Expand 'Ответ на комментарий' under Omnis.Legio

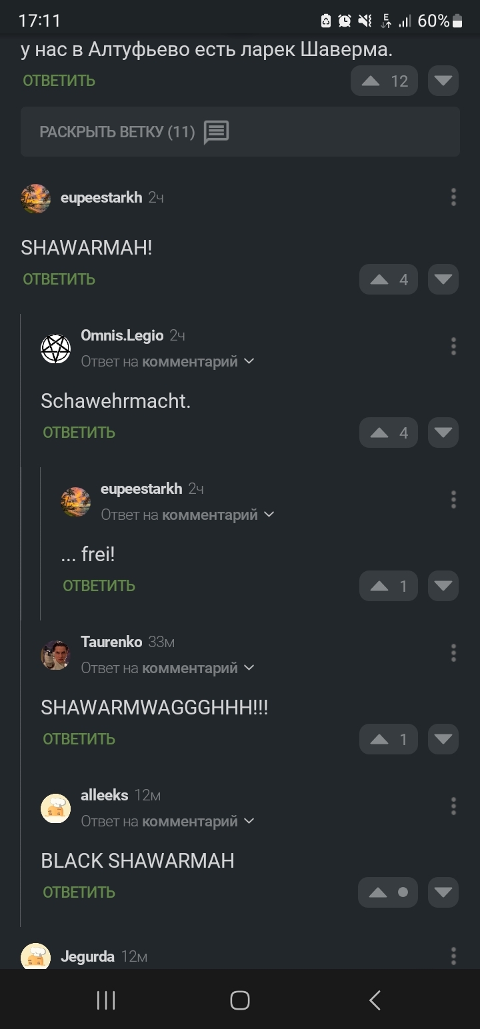click(168, 361)
